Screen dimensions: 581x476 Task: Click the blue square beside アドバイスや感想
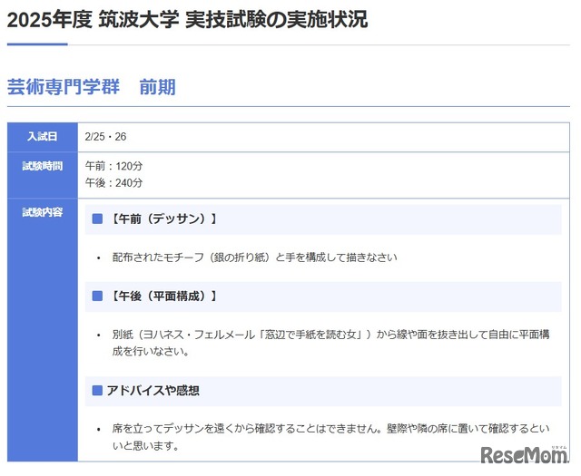click(x=97, y=391)
